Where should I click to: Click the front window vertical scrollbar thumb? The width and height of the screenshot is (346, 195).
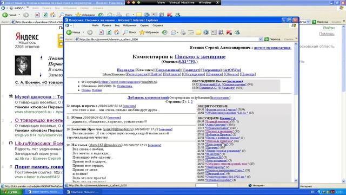296,70
